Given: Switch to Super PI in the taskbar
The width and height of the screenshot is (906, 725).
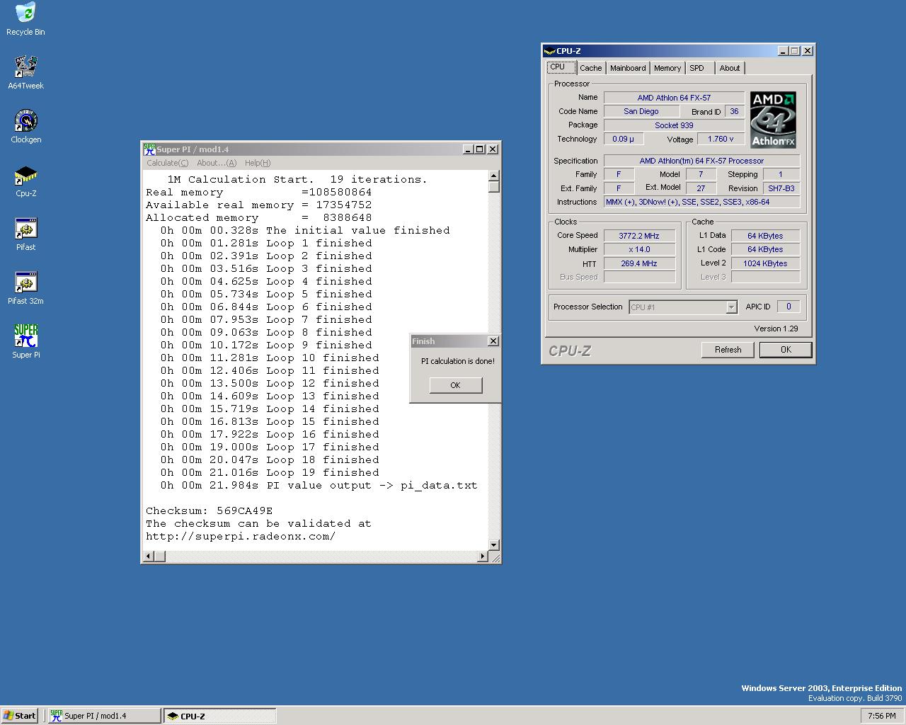Looking at the screenshot, I should pos(104,716).
